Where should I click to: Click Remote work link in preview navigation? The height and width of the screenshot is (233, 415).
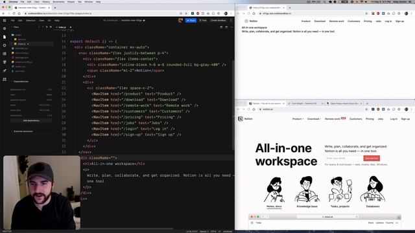(337, 21)
